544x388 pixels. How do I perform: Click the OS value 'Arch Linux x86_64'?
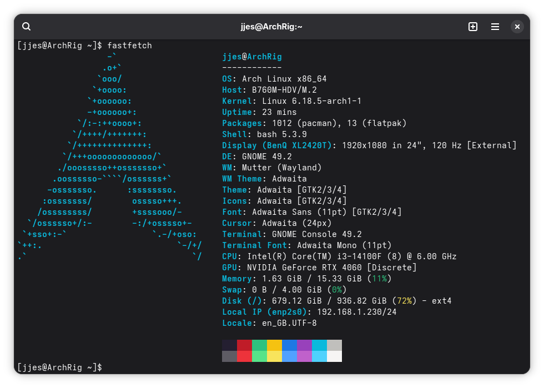[x=284, y=79]
